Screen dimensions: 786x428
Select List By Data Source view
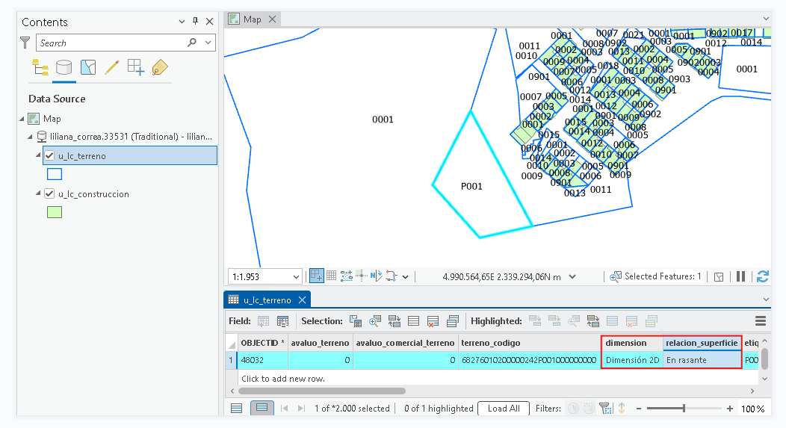tap(64, 67)
